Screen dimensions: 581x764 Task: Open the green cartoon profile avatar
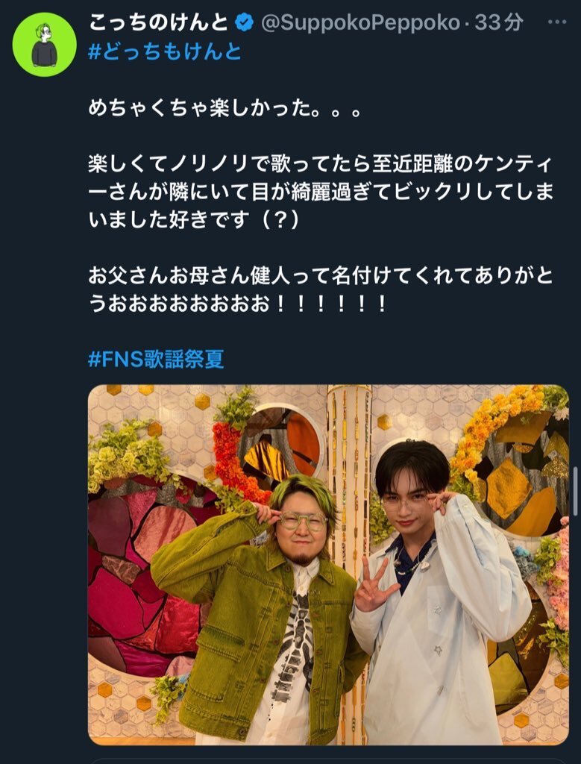[44, 44]
